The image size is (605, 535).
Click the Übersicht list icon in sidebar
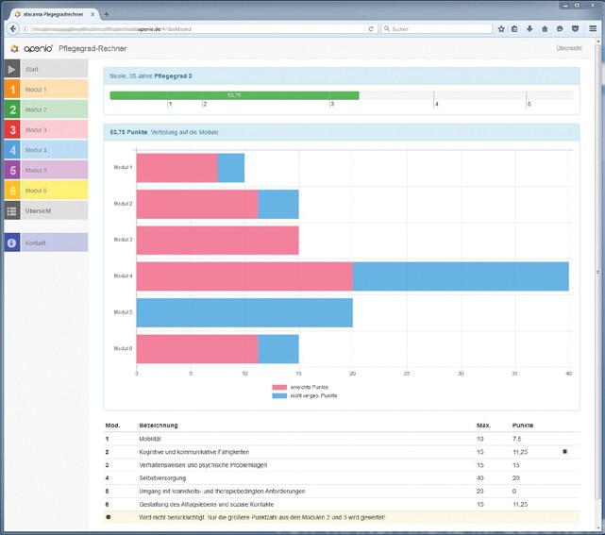[x=11, y=210]
